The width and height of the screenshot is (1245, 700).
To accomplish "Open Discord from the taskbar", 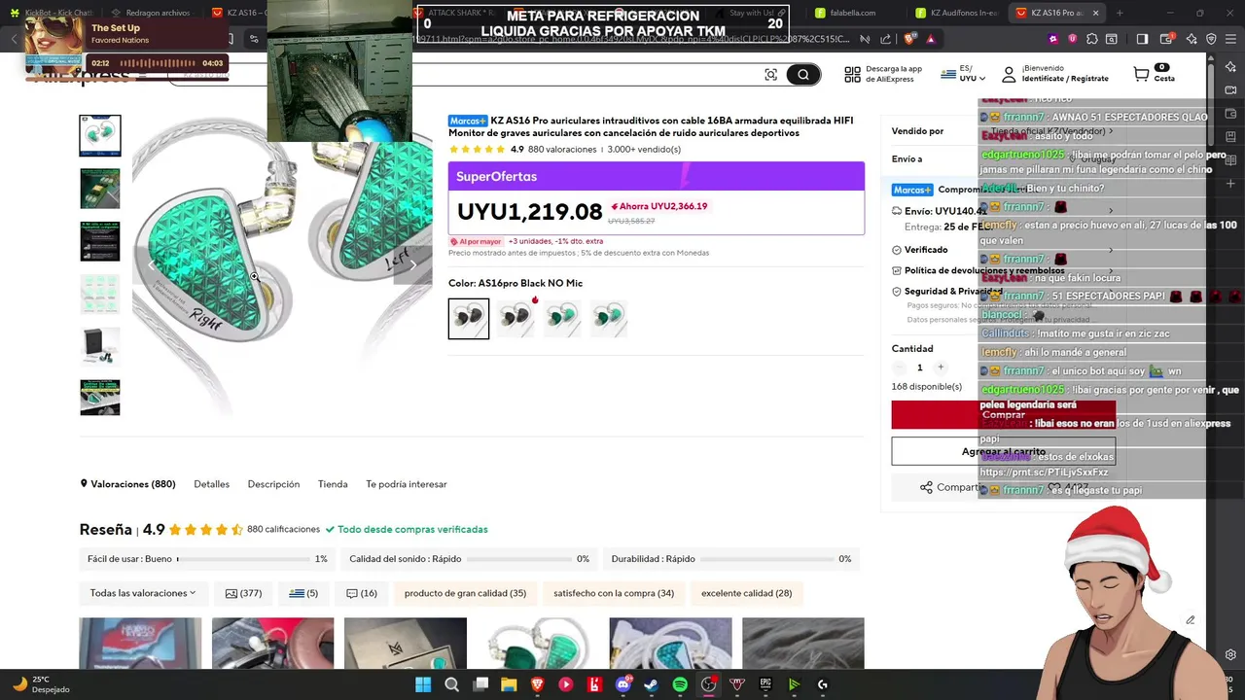I will [623, 684].
